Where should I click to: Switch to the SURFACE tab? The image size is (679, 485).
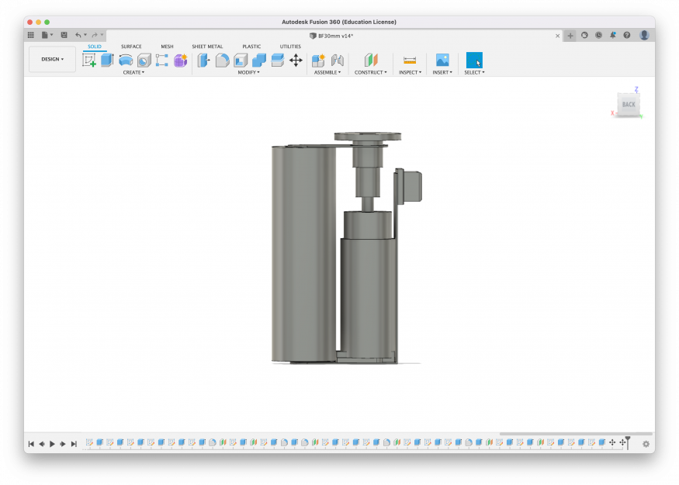131,47
